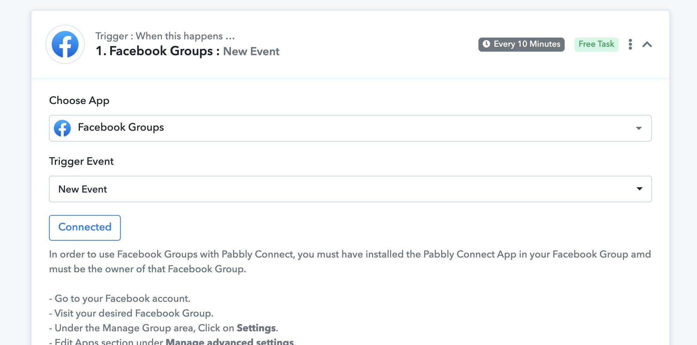
Task: Click the bold Settings word in the instructions
Action: [x=256, y=328]
